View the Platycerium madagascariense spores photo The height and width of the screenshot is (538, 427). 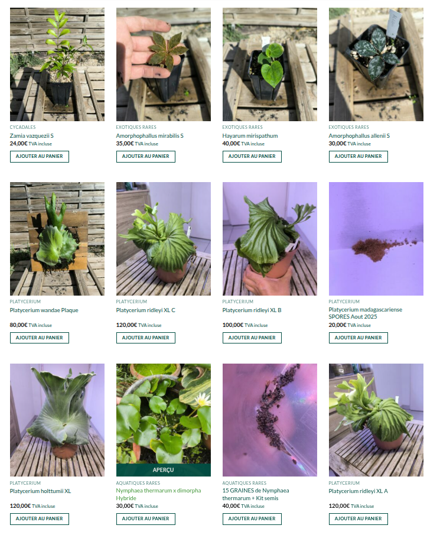pos(376,239)
